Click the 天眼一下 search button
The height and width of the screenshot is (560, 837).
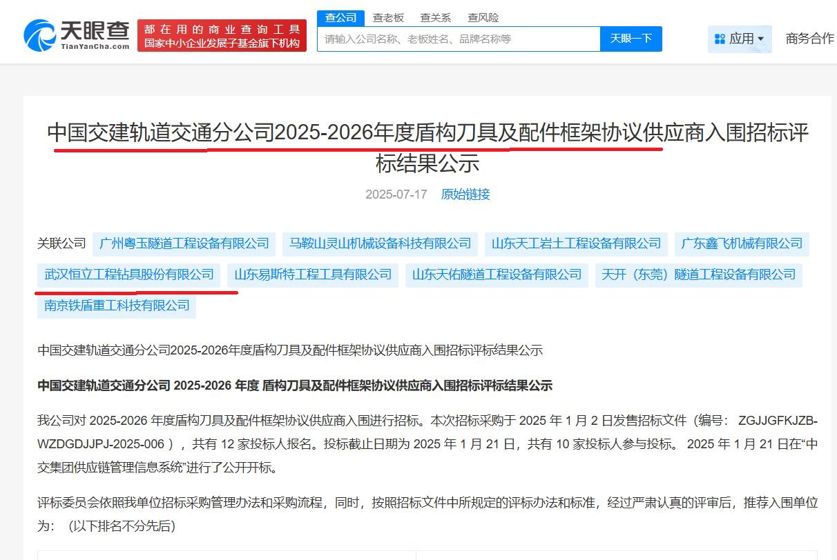(631, 39)
